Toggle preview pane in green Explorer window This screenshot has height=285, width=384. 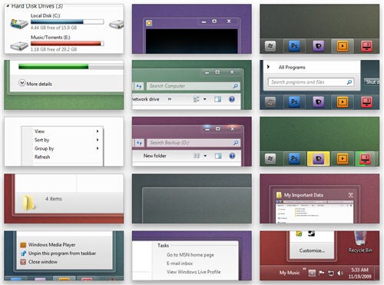click(217, 99)
